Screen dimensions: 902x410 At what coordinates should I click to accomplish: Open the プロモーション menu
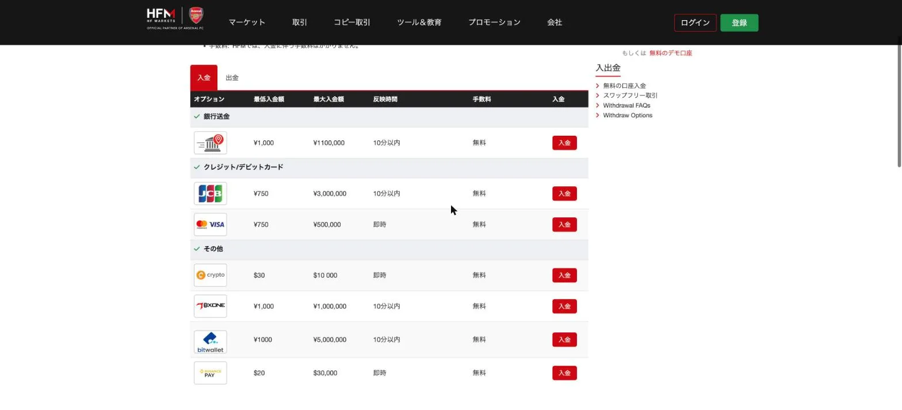494,22
